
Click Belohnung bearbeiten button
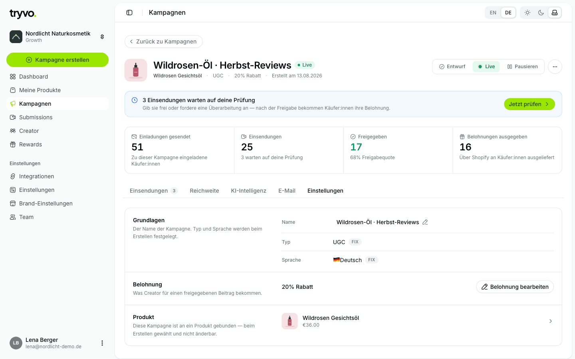click(x=515, y=287)
